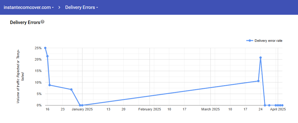Click the 0% data point at January 2025
Viewport: 298px width, 123px height.
tap(82, 105)
